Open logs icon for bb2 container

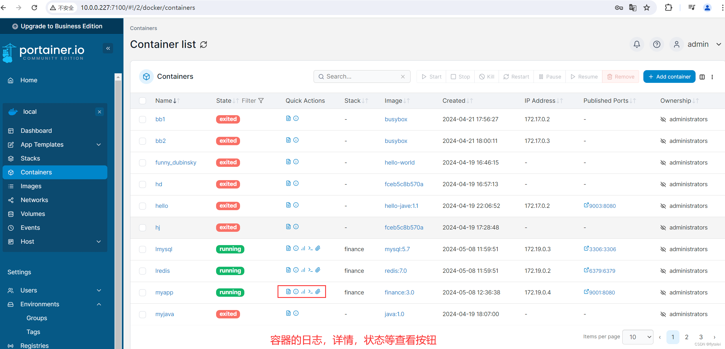[288, 140]
